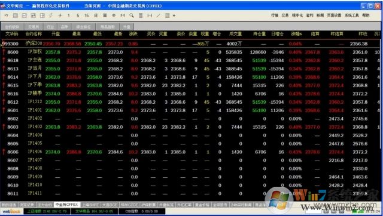Switch to the 商品指数 top tab
The height and width of the screenshot is (216, 383).
point(108,26)
